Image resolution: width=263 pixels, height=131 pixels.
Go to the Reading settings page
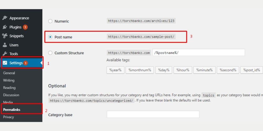pyautogui.click(x=9, y=88)
